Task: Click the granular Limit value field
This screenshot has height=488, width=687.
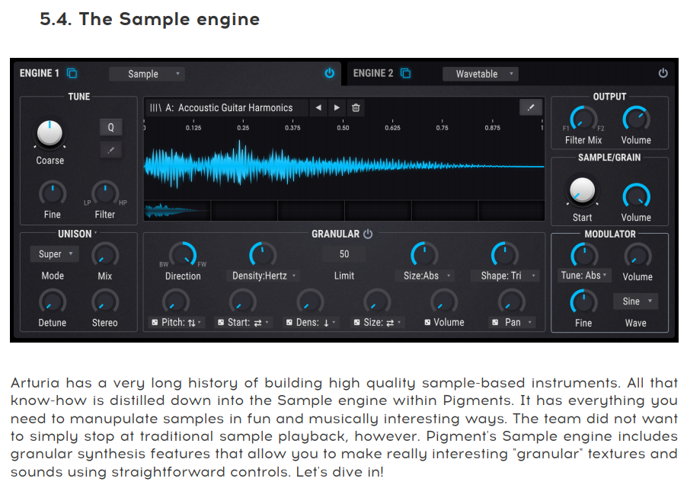Action: (344, 254)
